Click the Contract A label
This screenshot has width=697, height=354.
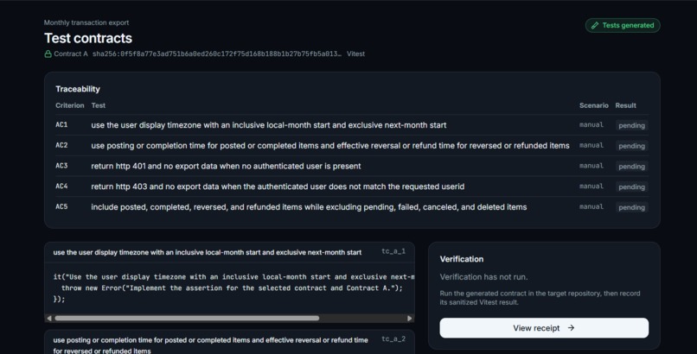click(x=71, y=54)
